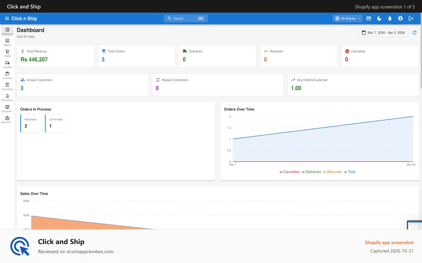Open Reports from the sidebar
The height and width of the screenshot is (263, 422).
tap(7, 42)
